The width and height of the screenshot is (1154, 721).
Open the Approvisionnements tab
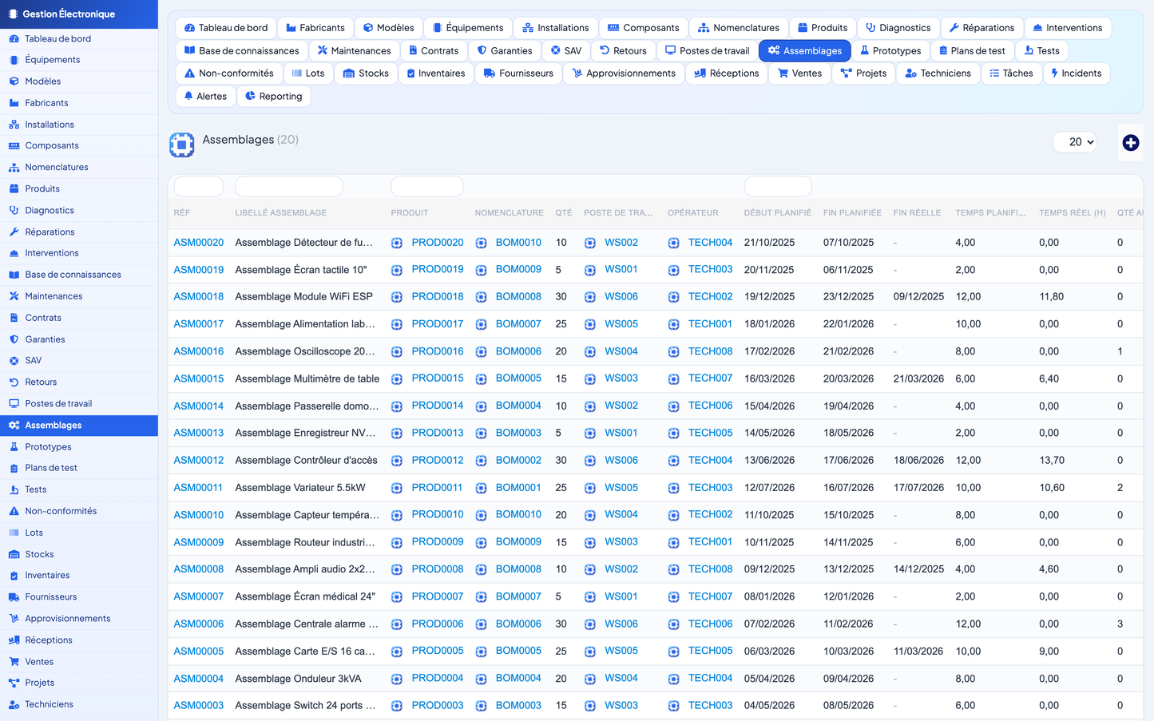coord(622,73)
